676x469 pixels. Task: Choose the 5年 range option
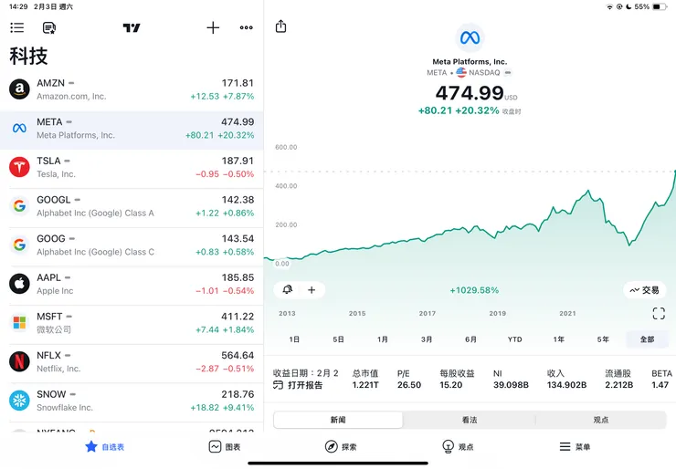pyautogui.click(x=603, y=339)
